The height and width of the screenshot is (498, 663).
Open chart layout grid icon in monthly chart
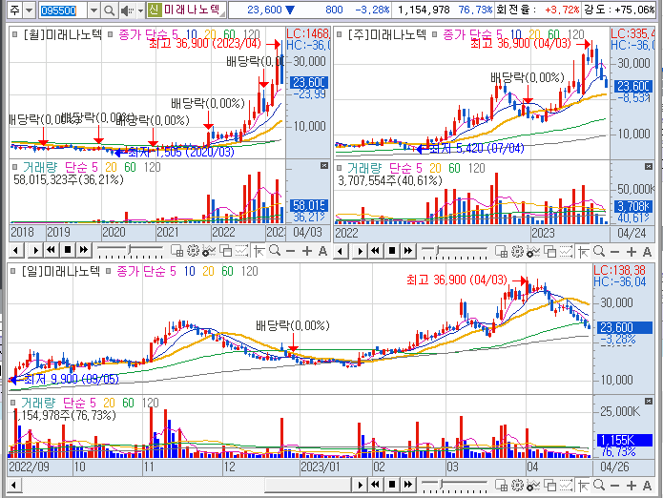click(176, 251)
